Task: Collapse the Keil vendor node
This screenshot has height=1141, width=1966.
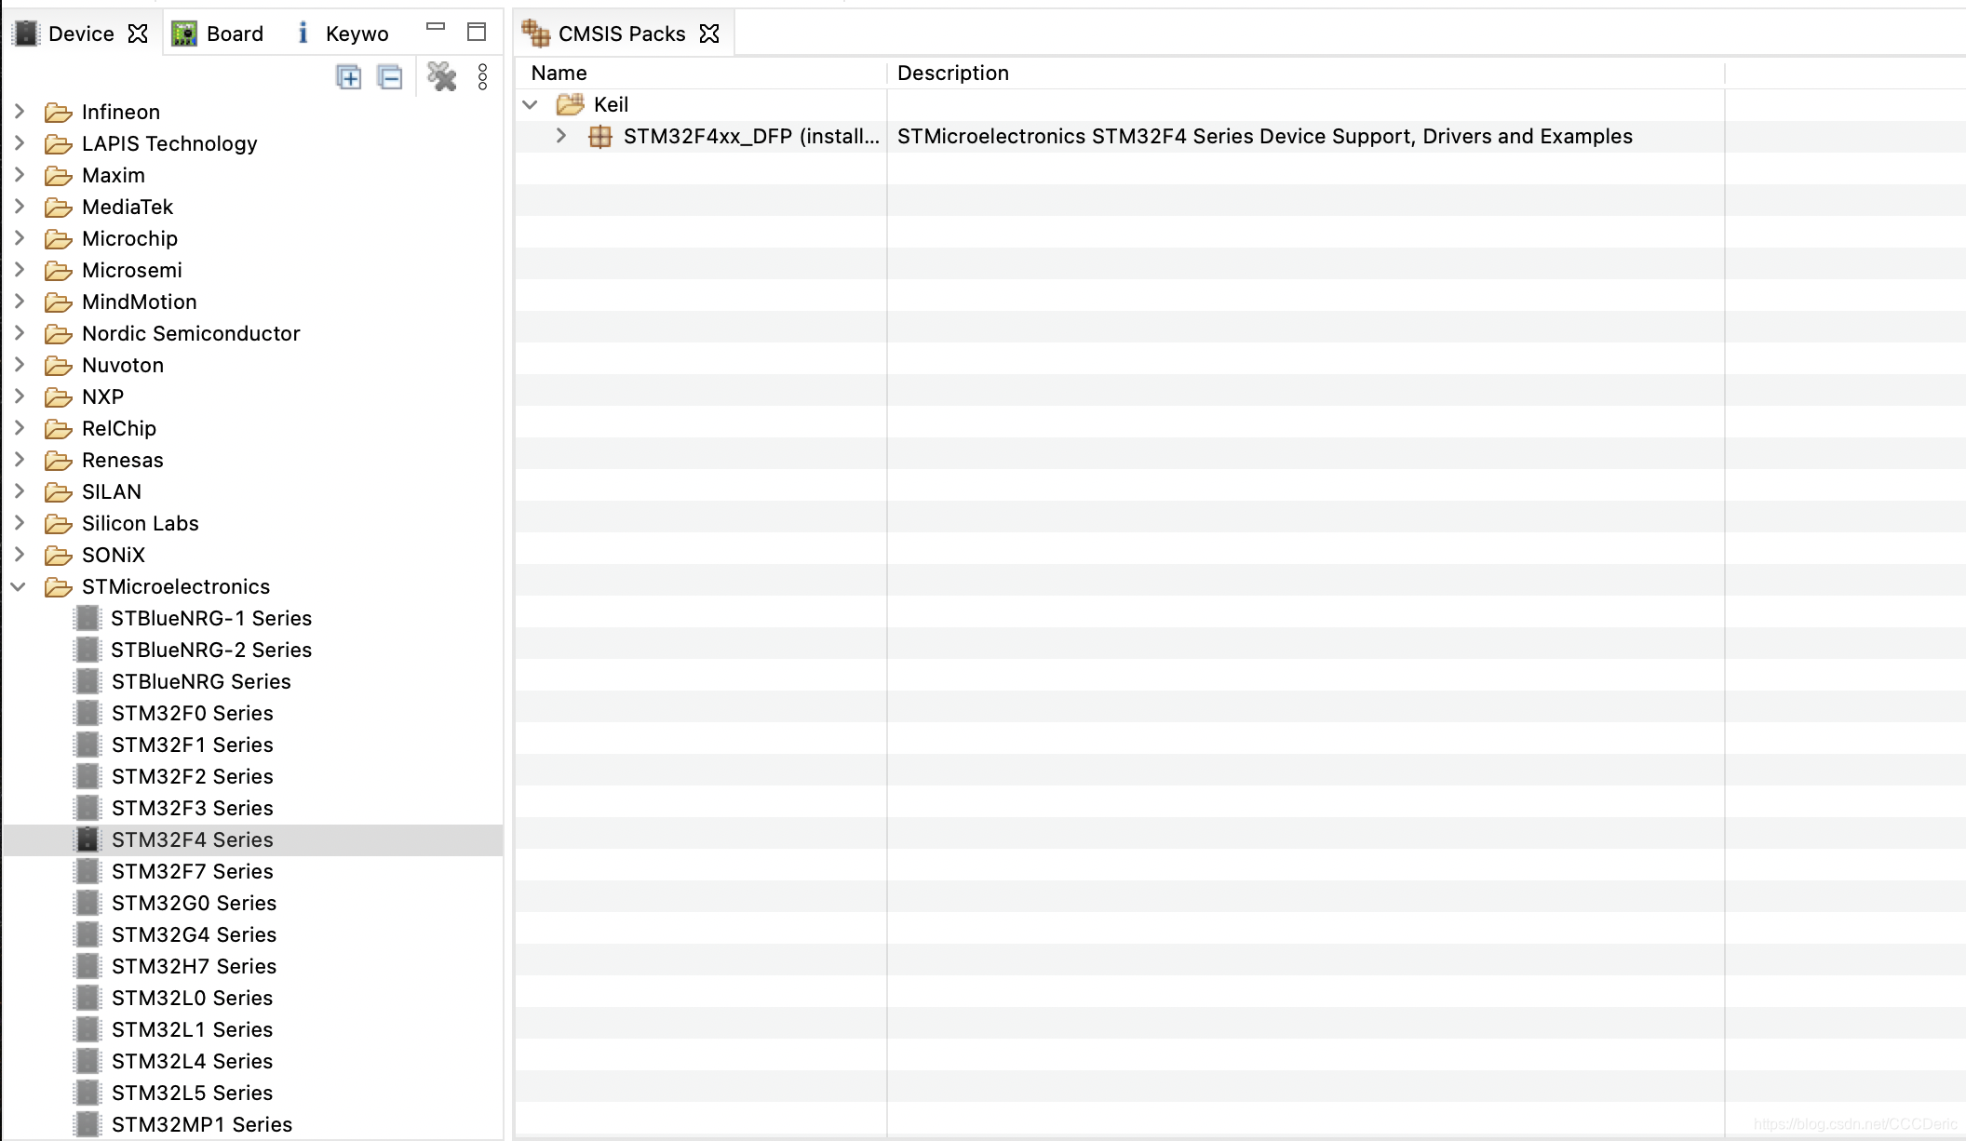Action: click(531, 104)
